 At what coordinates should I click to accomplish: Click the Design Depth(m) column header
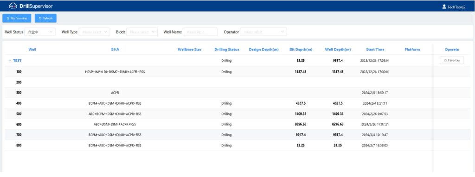(264, 50)
